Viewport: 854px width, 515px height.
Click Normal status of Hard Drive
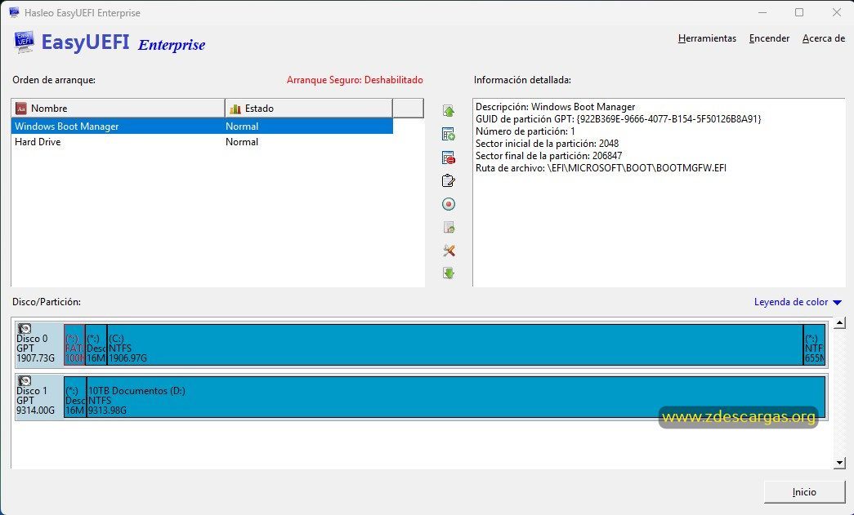point(242,142)
